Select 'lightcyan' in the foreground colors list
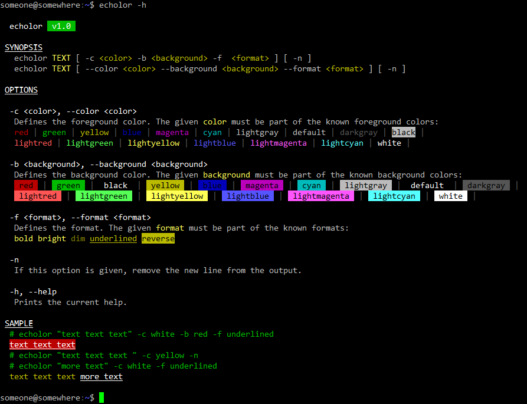The width and height of the screenshot is (527, 404). (x=342, y=143)
